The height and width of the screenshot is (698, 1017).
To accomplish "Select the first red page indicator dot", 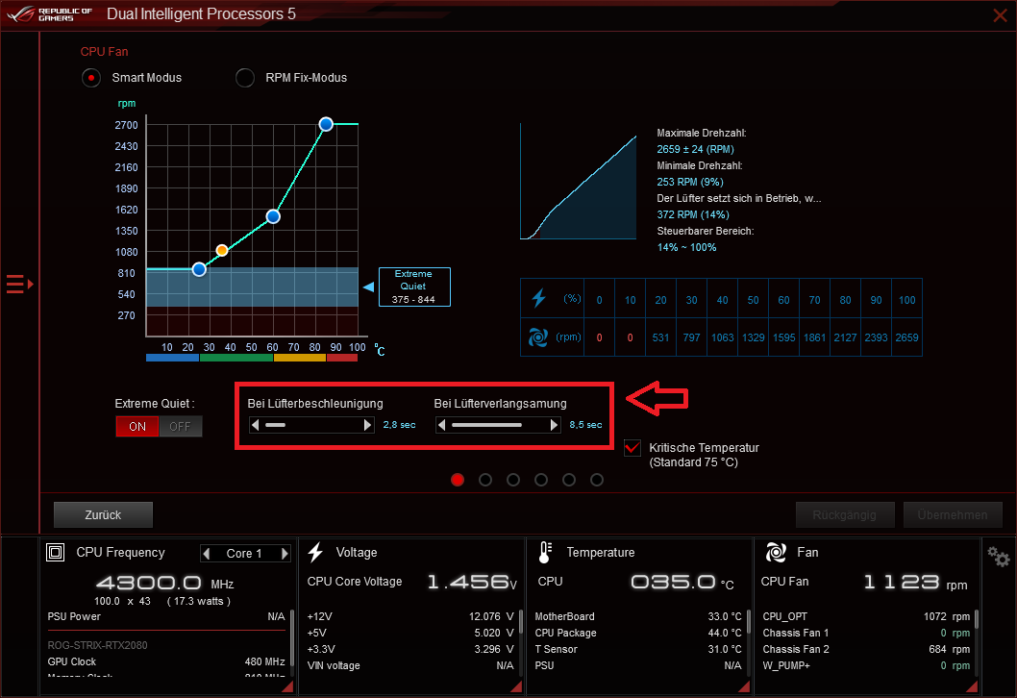I will [x=458, y=480].
